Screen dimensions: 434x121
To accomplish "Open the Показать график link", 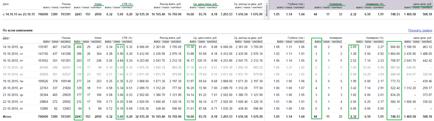I will 420,30.
